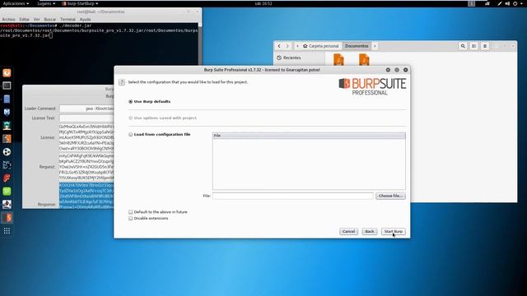Select the Documentos path segment in file manager
This screenshot has width=527, height=296.
357,46
